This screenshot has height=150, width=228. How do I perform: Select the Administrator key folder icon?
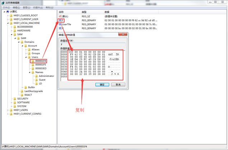click(37, 76)
